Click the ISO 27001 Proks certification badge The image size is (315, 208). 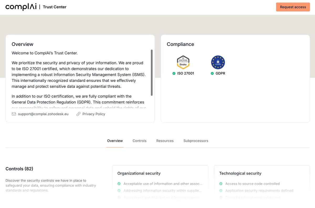183,62
